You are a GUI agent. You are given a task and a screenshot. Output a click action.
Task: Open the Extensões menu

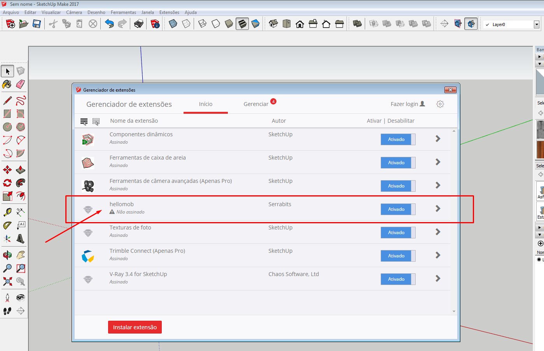tap(169, 12)
